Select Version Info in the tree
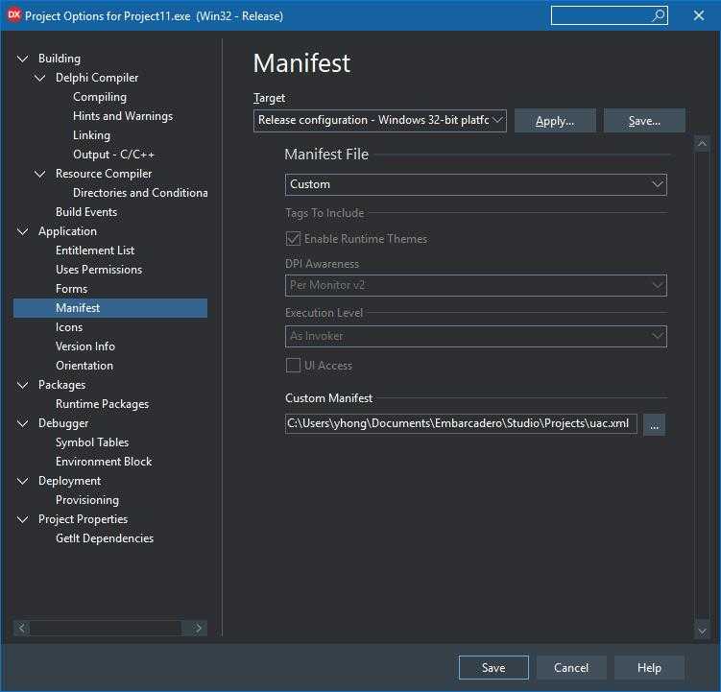The height and width of the screenshot is (692, 721). [85, 346]
